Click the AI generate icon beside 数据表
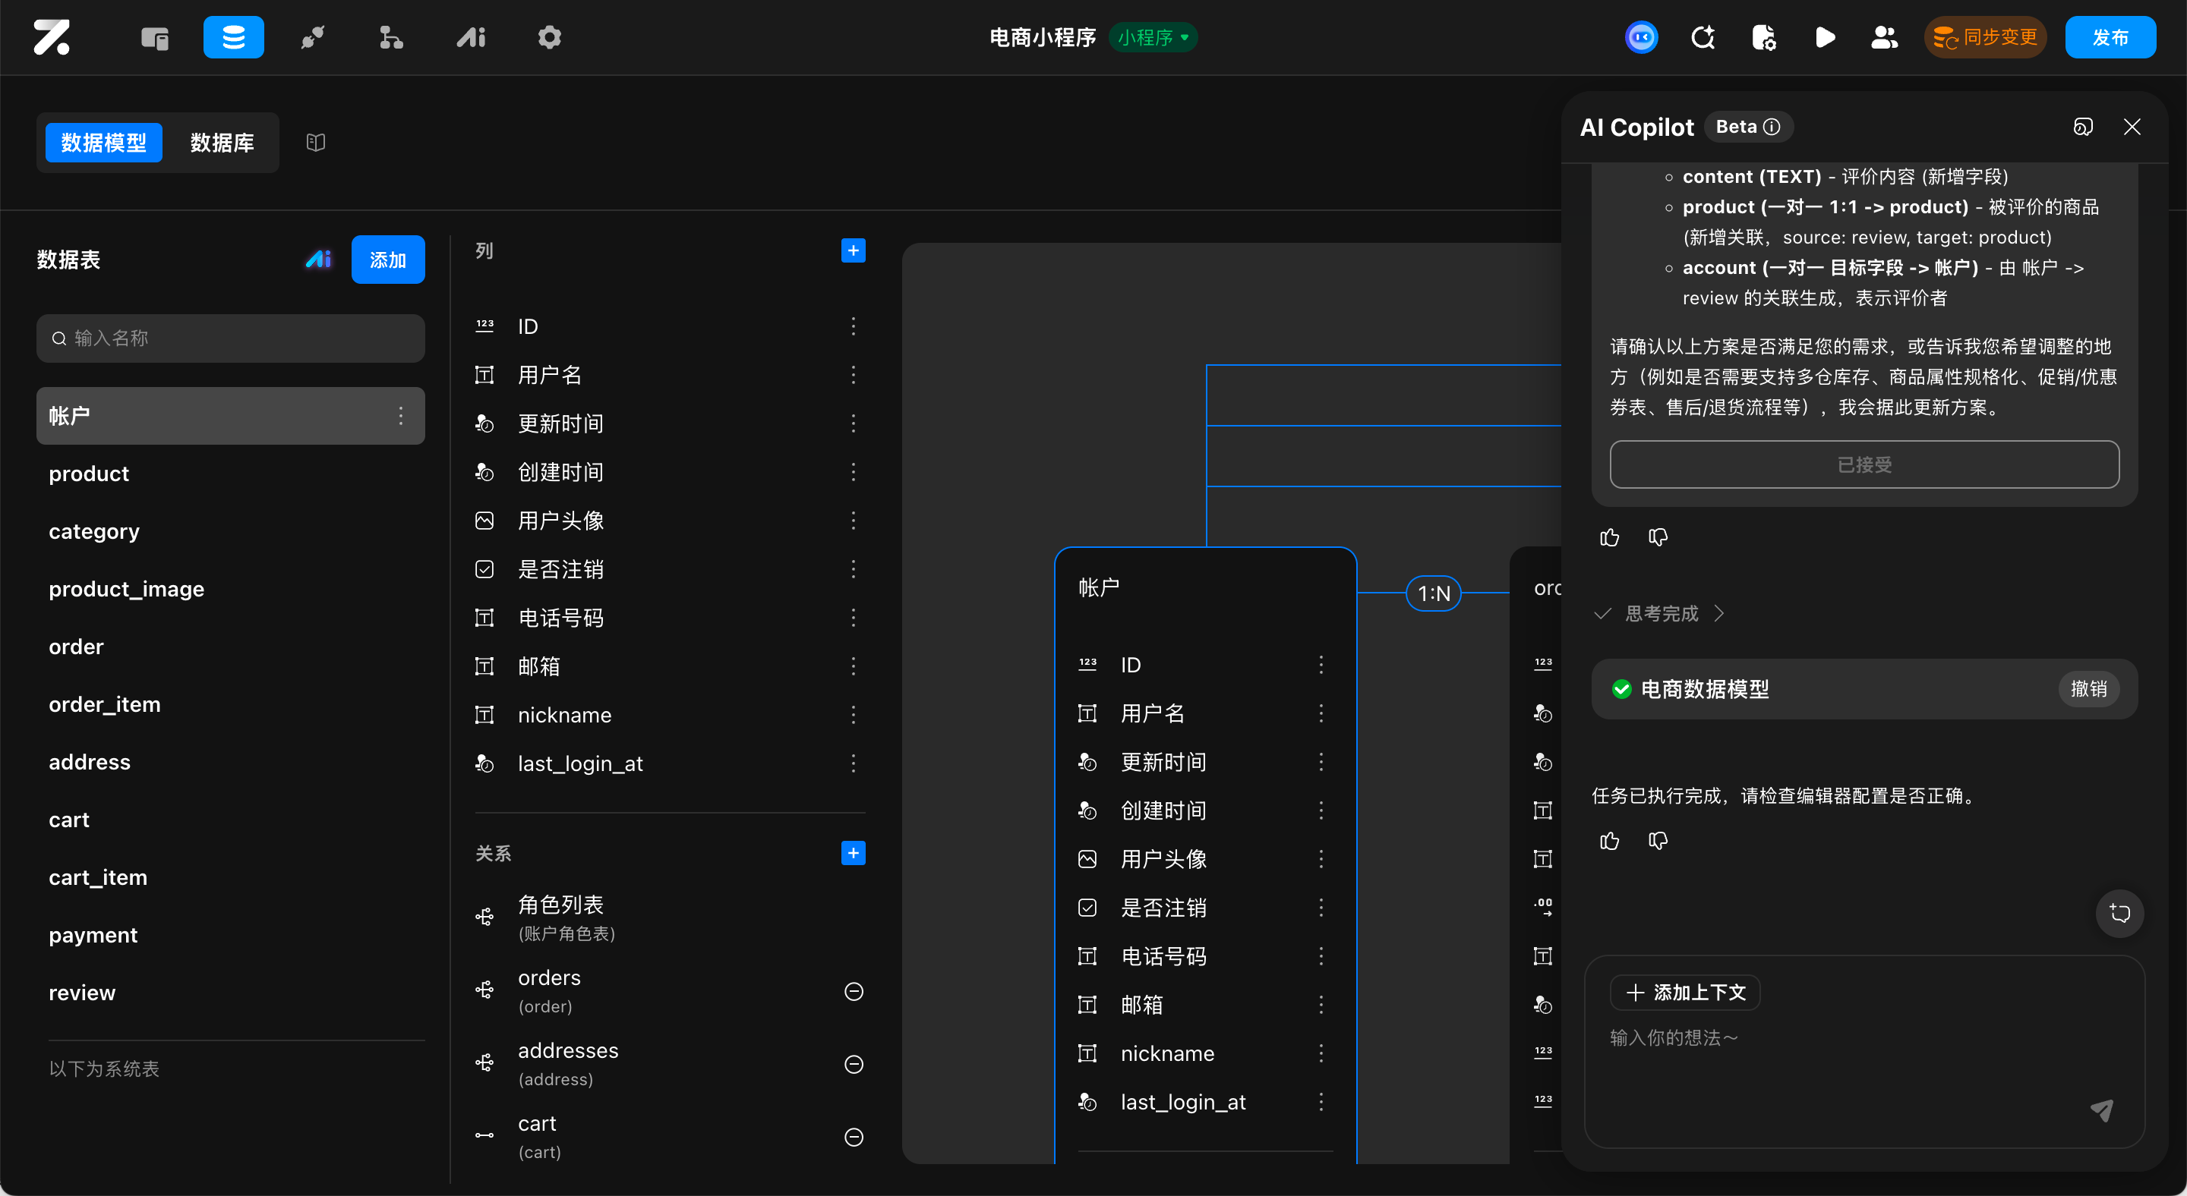This screenshot has width=2187, height=1196. point(318,260)
